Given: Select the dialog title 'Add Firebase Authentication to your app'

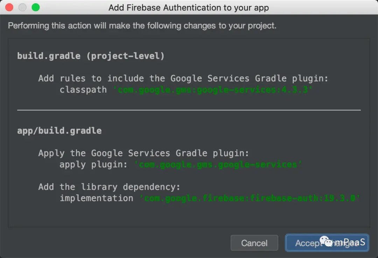Looking at the screenshot, I should 189,8.
